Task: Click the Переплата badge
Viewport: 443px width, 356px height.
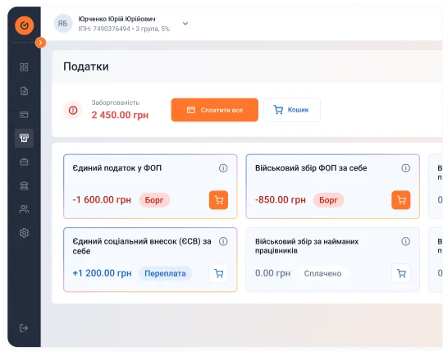Action: point(165,273)
